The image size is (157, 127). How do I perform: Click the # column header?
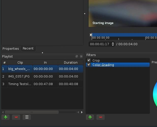4,63
